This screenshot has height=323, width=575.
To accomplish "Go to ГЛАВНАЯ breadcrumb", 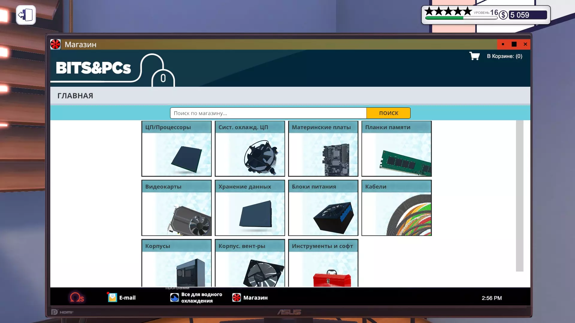I will 75,96.
